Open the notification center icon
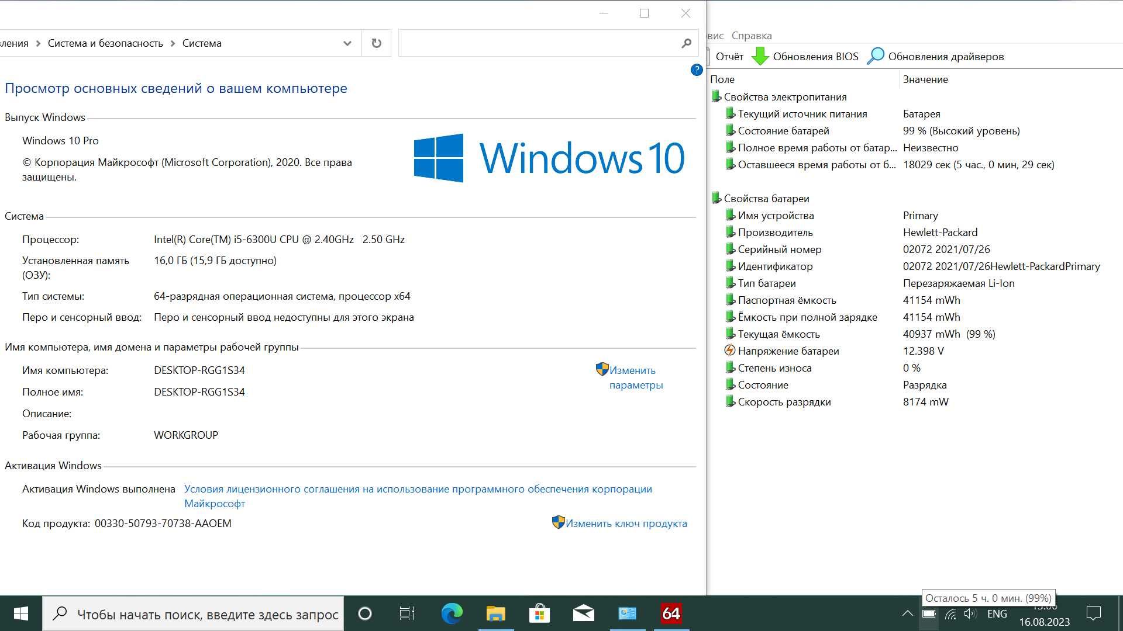 pyautogui.click(x=1093, y=613)
